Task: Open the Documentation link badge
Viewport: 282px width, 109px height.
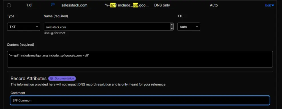Action: pos(62,78)
